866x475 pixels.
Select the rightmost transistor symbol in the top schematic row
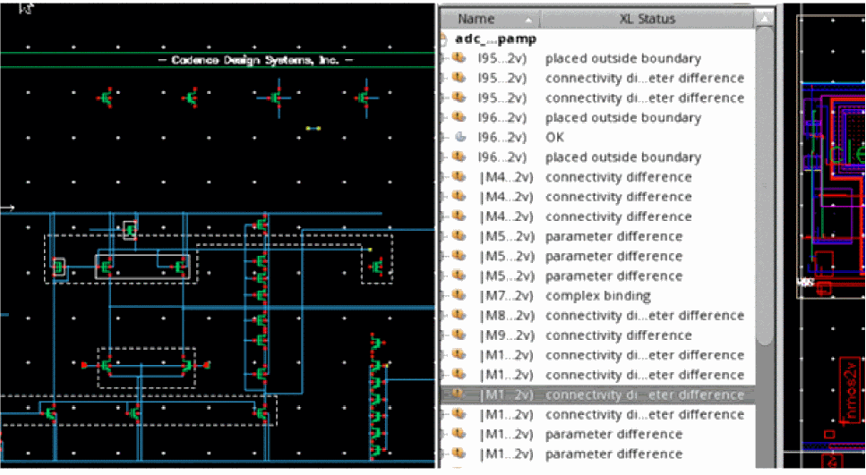pos(364,98)
